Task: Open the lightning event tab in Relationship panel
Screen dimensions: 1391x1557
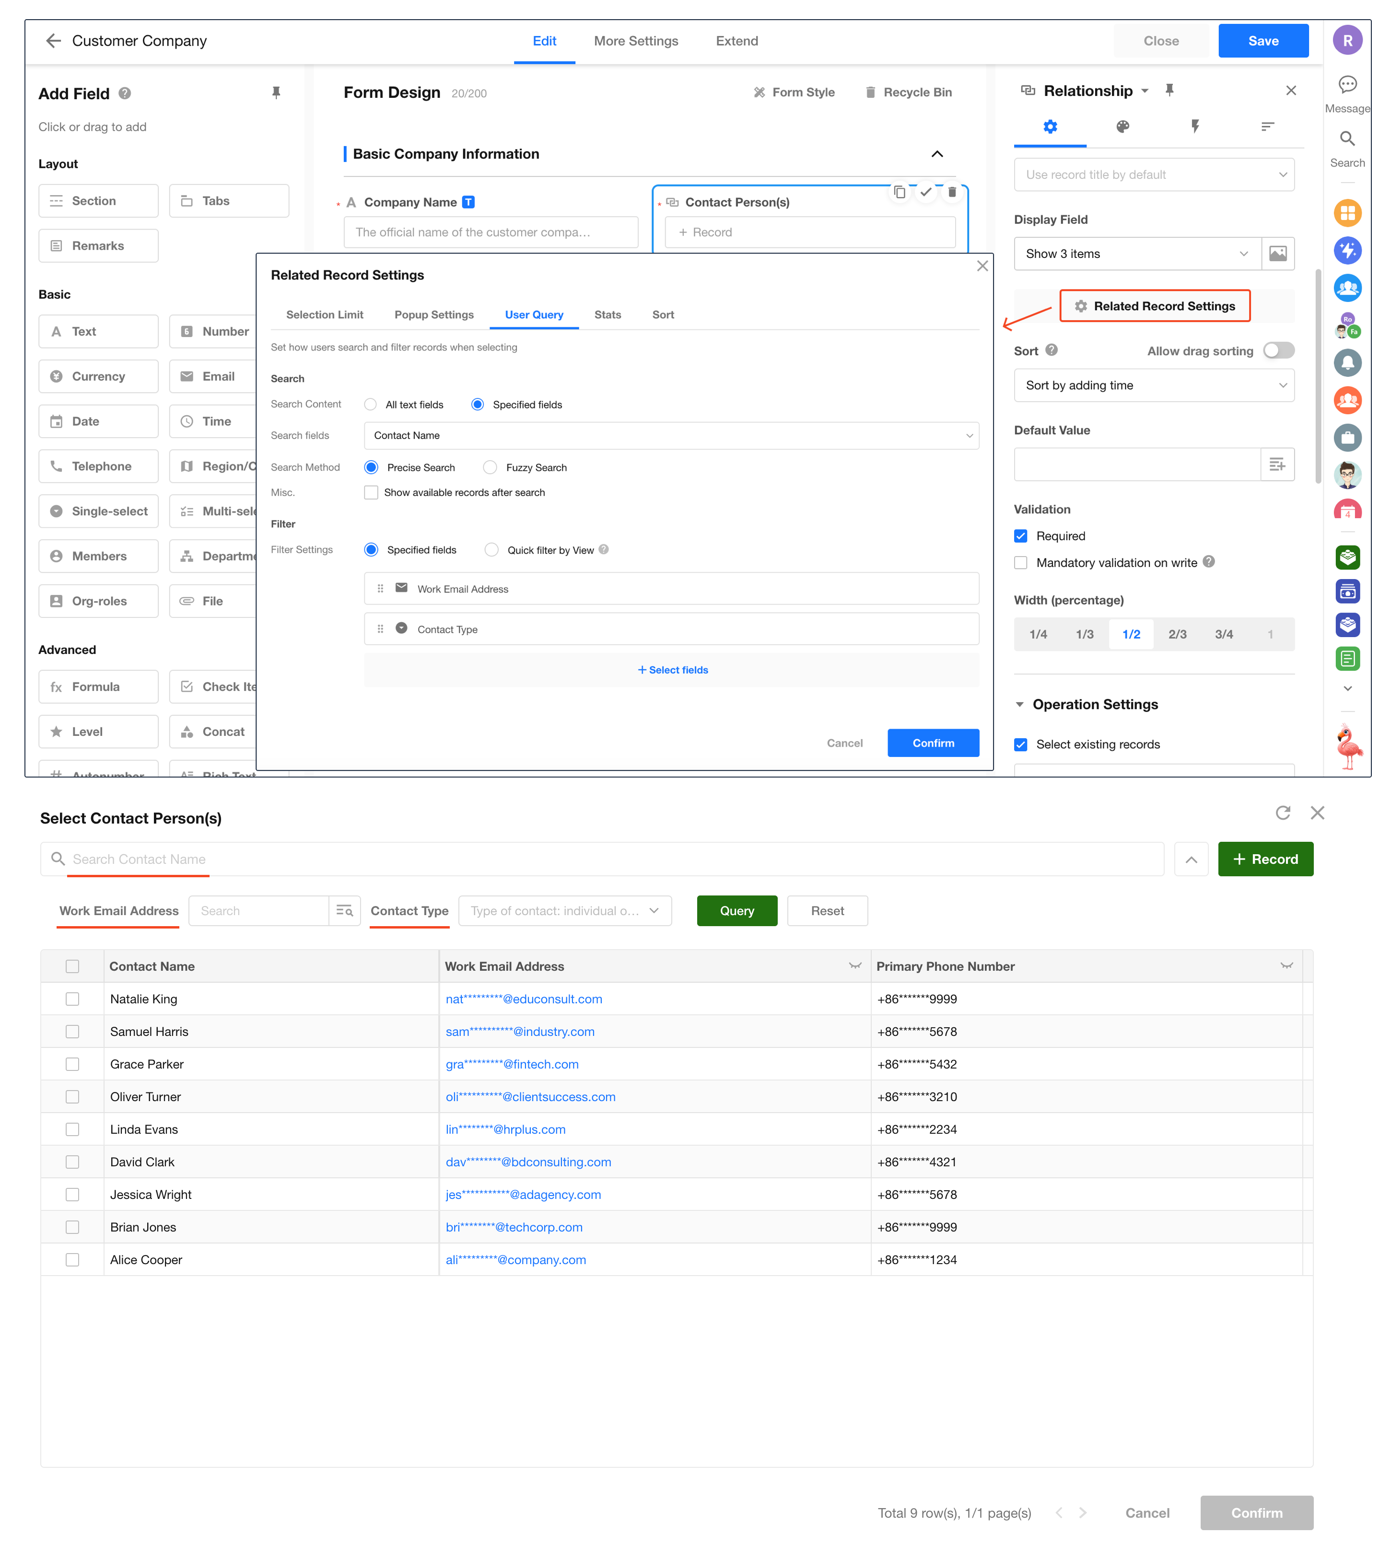Action: [x=1194, y=127]
